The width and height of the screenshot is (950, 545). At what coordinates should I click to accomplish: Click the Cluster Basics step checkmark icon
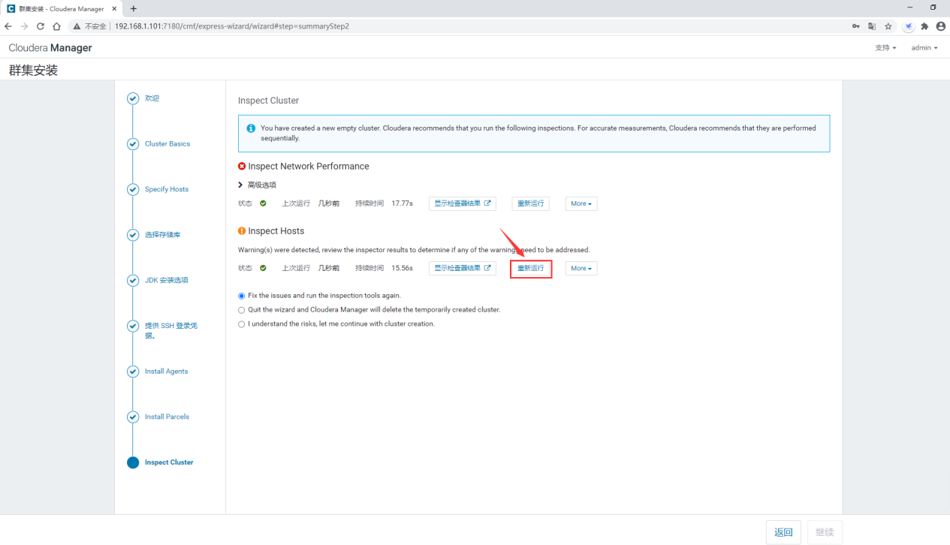(x=133, y=144)
